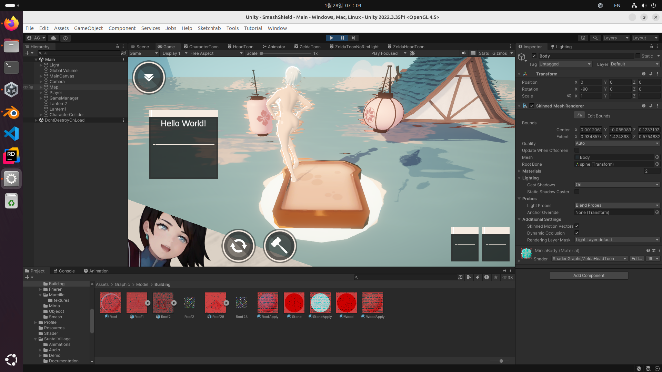Click the material Edit... button
Image resolution: width=662 pixels, height=372 pixels.
point(637,259)
